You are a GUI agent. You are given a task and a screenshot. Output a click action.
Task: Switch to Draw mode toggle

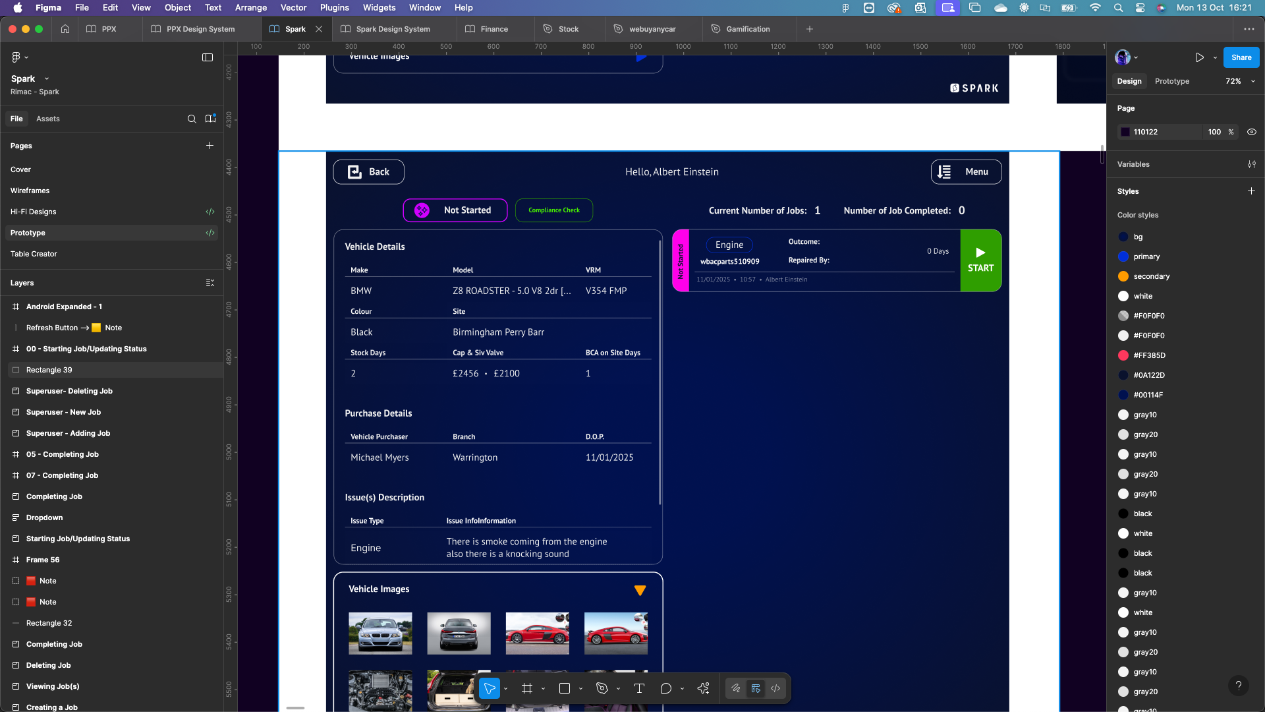point(736,688)
